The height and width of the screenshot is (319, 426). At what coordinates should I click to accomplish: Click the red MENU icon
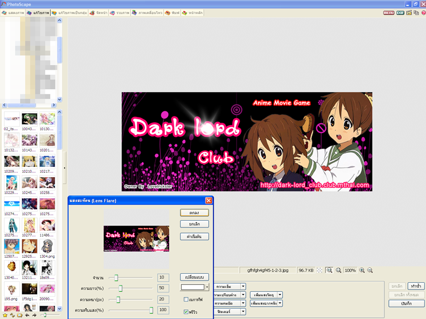point(389,13)
